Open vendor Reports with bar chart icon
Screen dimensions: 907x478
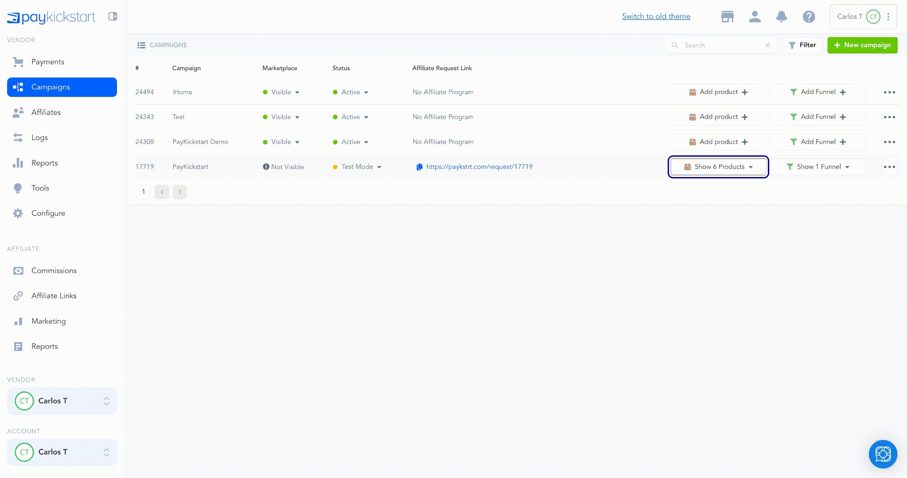pyautogui.click(x=62, y=163)
